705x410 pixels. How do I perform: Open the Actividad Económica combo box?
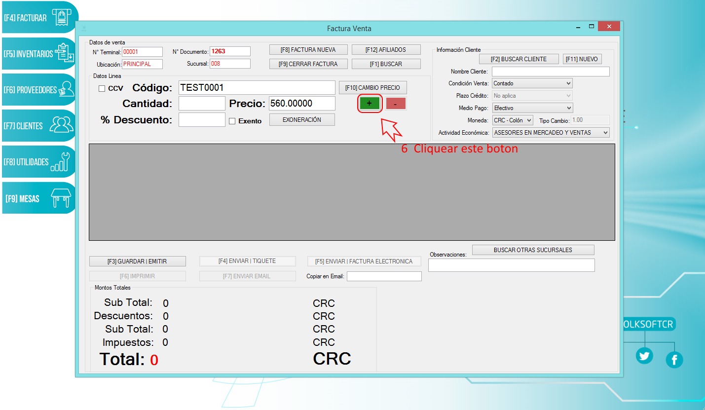pos(551,133)
